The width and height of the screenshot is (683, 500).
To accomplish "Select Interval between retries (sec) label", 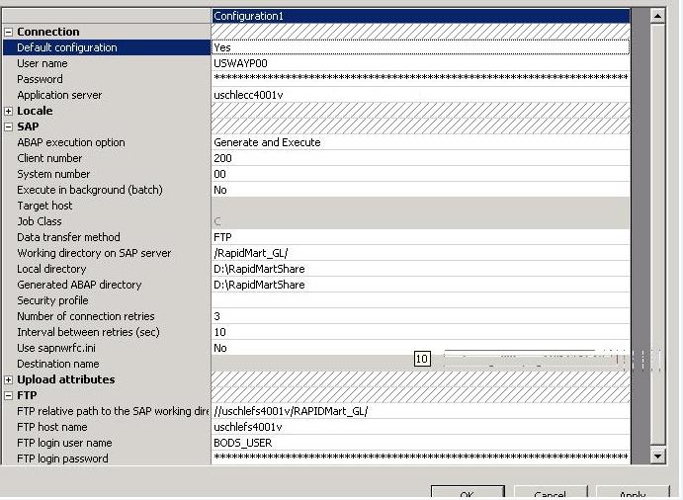I will 88,332.
